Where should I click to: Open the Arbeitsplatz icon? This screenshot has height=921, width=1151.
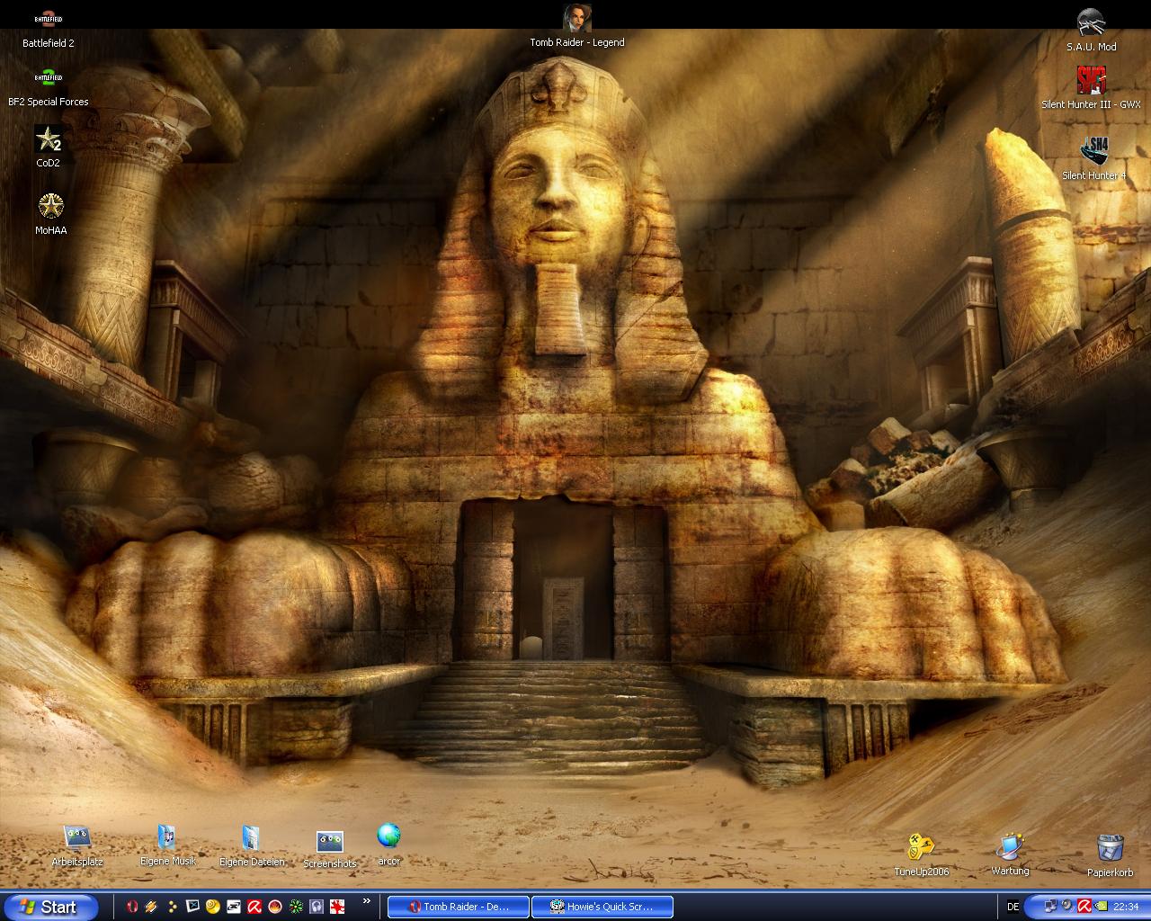[x=77, y=838]
